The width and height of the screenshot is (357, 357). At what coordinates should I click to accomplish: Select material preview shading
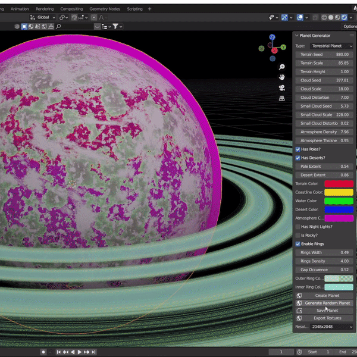point(337,17)
